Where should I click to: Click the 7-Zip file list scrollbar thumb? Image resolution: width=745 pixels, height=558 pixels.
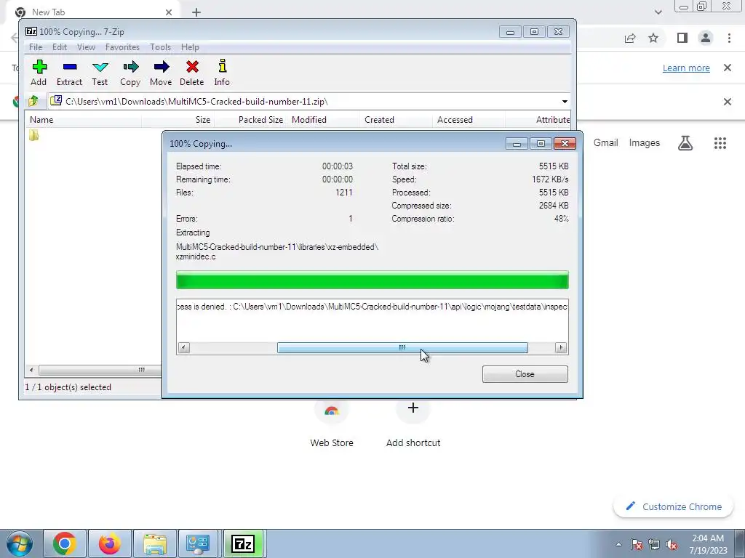pos(100,370)
